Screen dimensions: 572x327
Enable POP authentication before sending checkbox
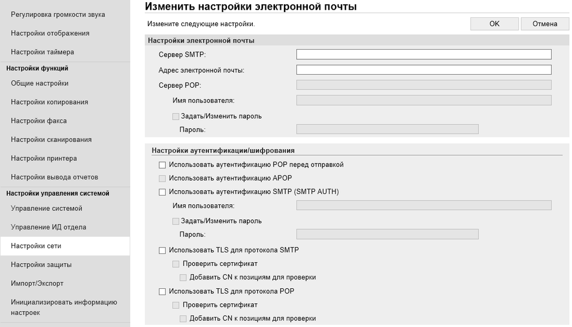(162, 165)
